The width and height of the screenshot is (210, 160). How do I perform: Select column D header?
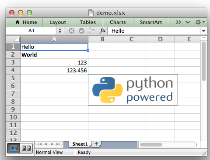coord(160,39)
